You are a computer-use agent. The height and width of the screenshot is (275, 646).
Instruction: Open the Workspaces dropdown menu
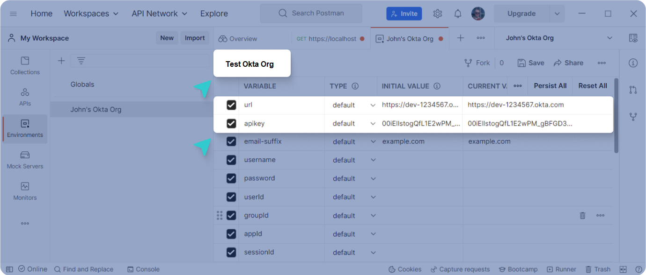click(x=91, y=14)
